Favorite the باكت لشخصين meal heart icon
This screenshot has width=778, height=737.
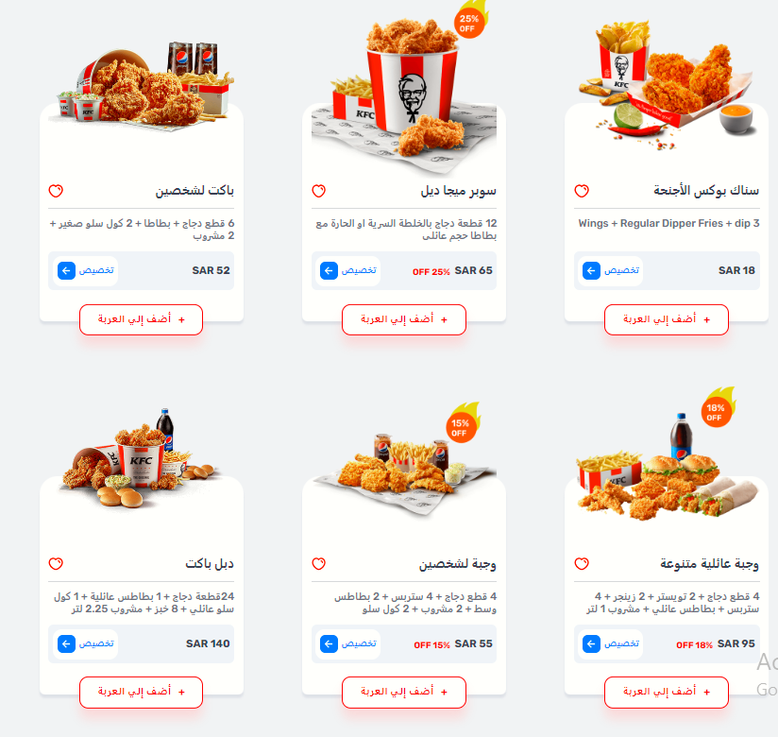pyautogui.click(x=56, y=191)
